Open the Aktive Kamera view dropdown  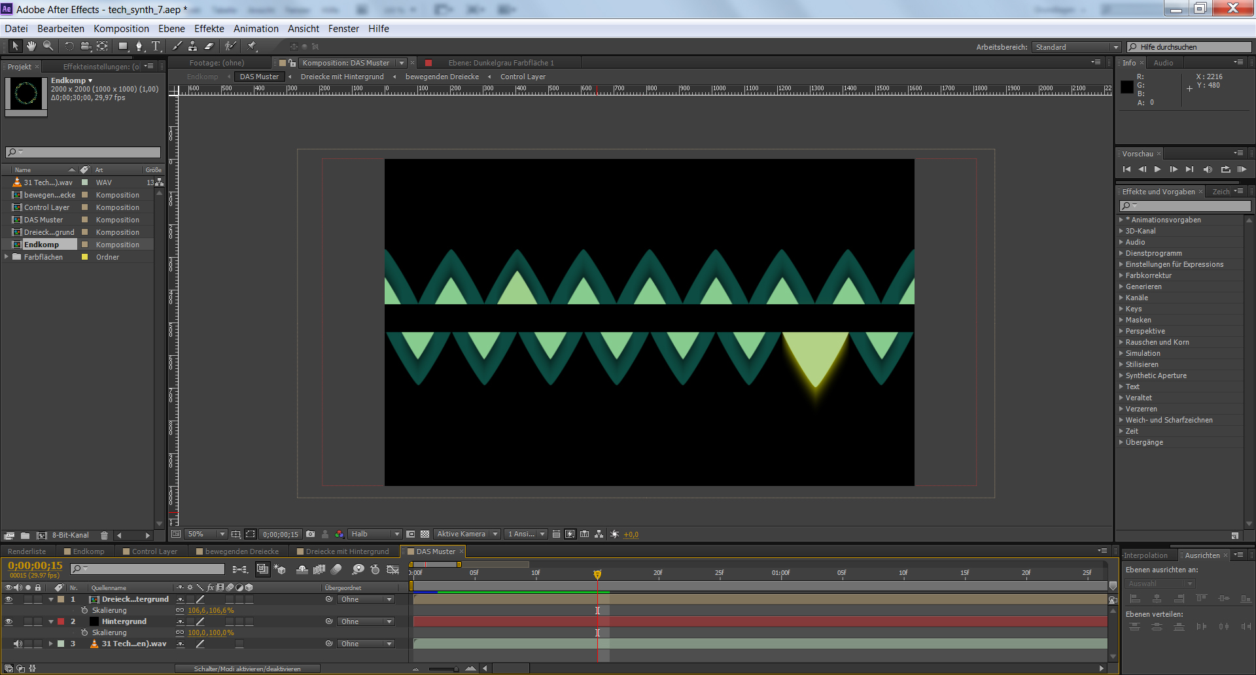[x=467, y=534]
